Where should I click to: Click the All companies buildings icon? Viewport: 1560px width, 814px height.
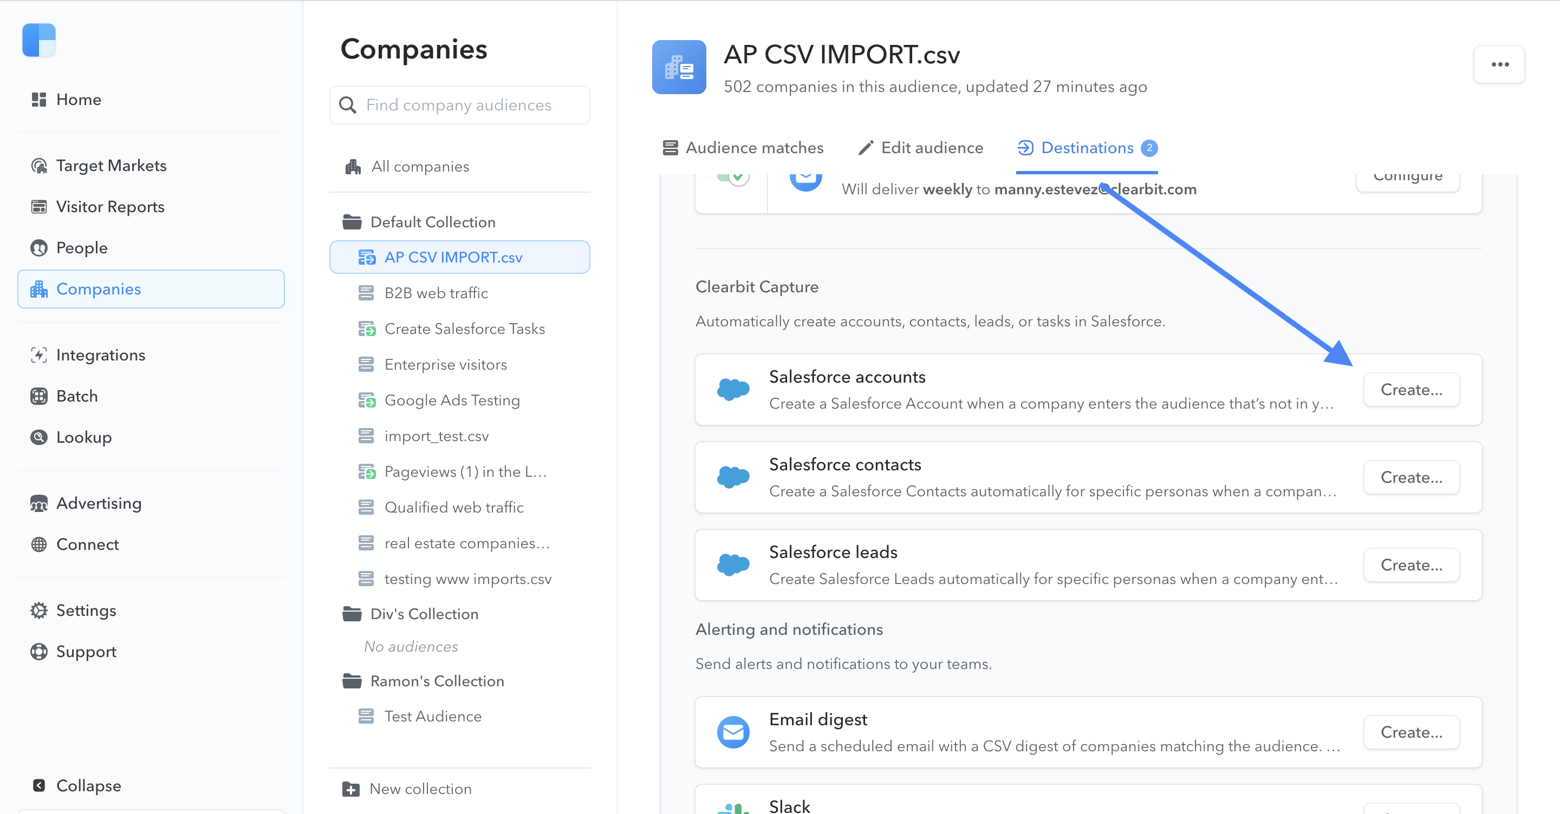[x=353, y=167]
